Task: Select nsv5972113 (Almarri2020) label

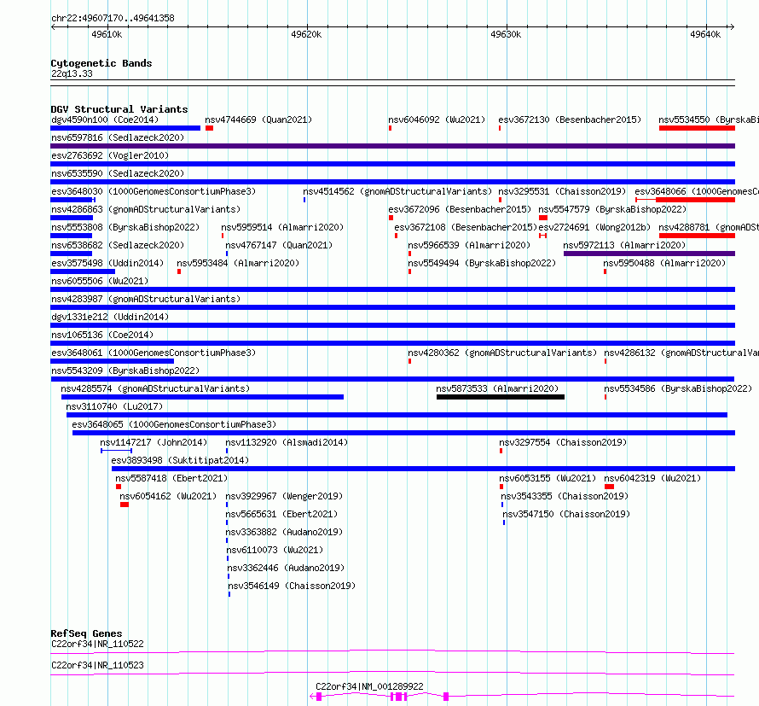Action: 624,245
